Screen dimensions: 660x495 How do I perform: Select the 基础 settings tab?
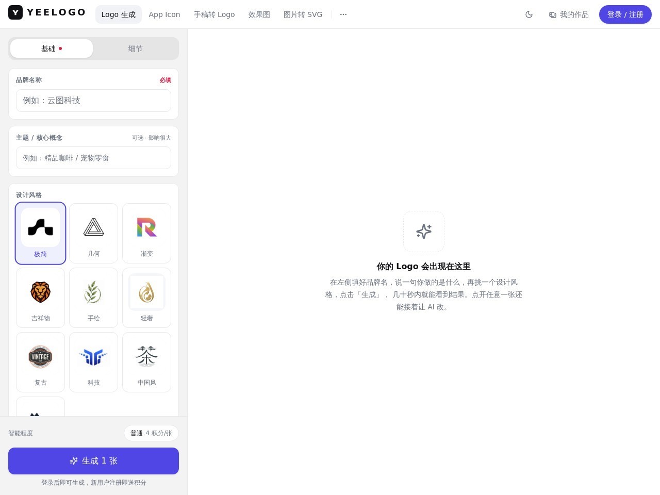52,48
